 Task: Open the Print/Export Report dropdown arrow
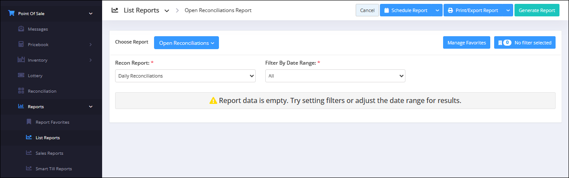tap(508, 10)
